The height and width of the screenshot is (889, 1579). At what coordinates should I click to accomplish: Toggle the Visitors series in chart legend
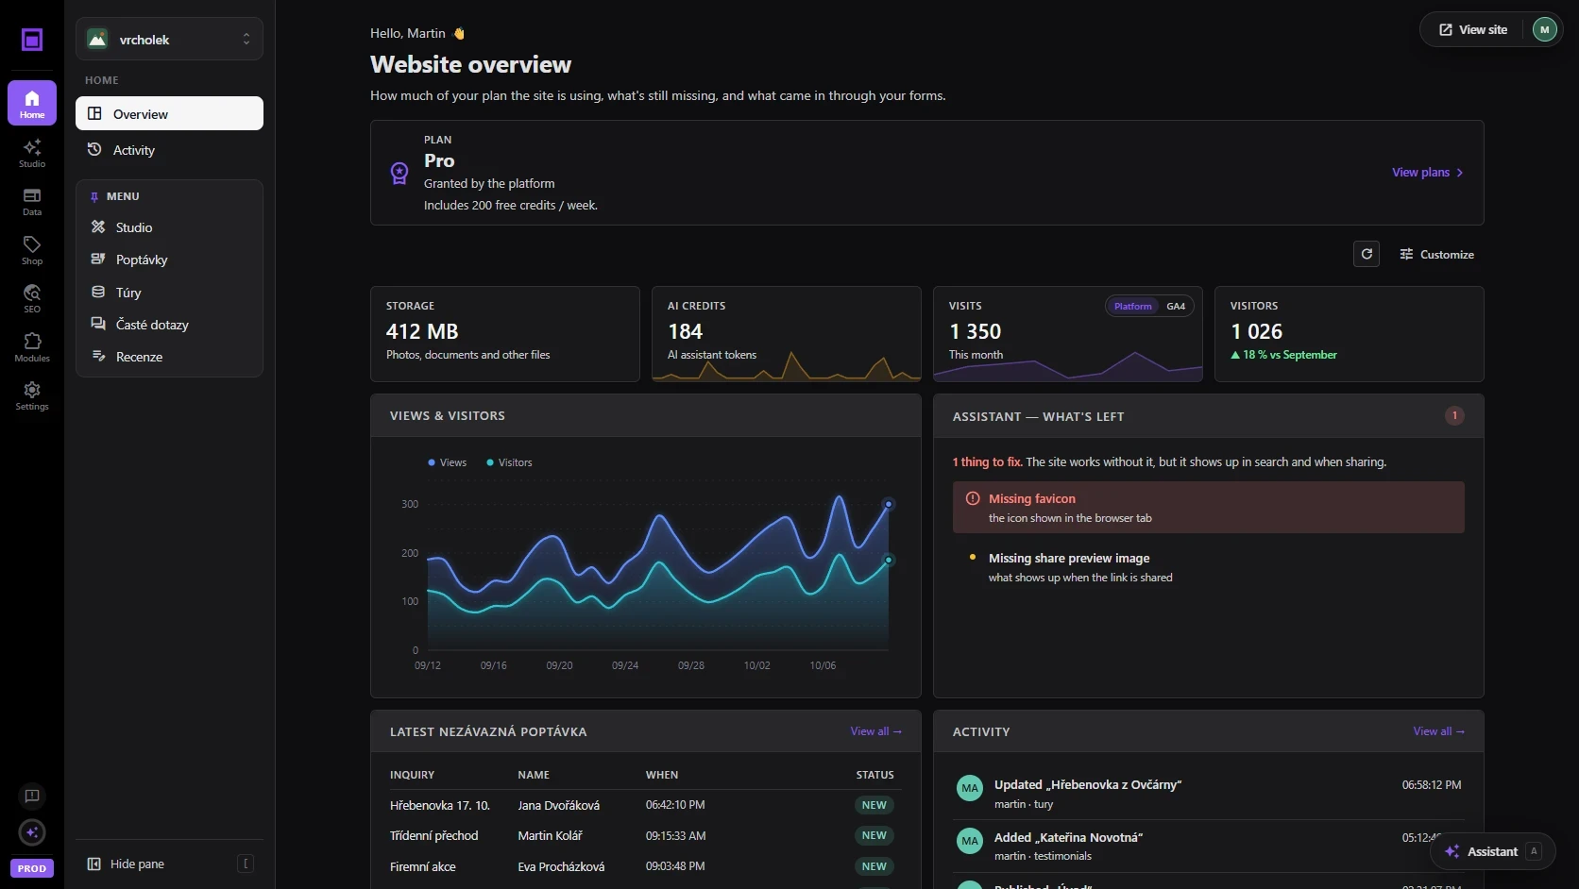click(x=509, y=462)
